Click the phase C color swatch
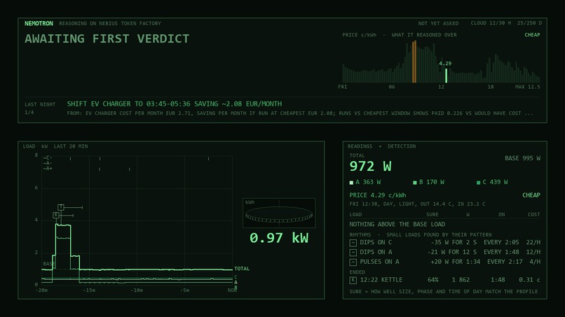 click(478, 183)
